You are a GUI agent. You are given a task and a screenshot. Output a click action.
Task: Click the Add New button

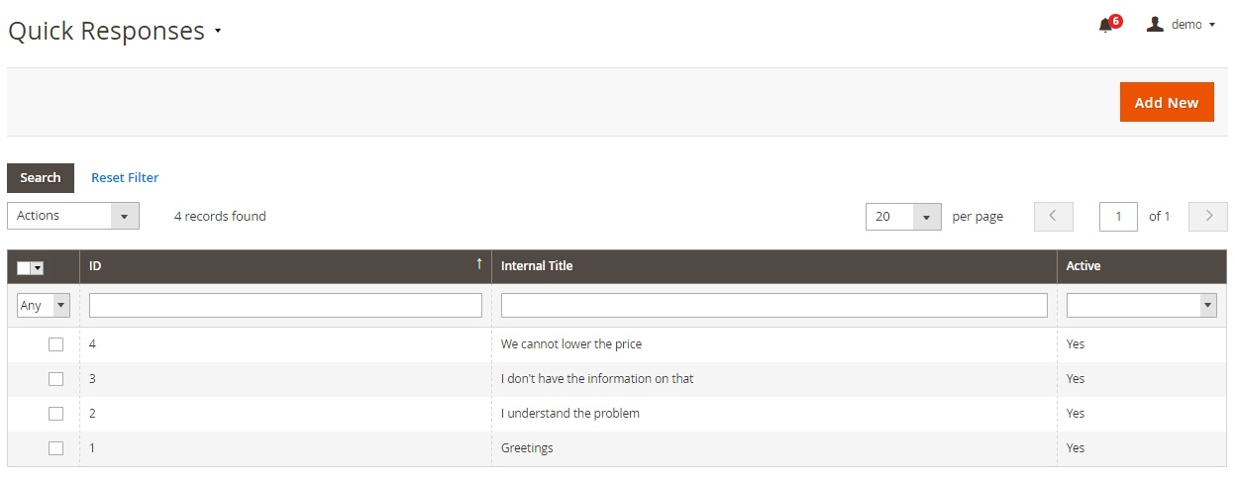pyautogui.click(x=1167, y=102)
